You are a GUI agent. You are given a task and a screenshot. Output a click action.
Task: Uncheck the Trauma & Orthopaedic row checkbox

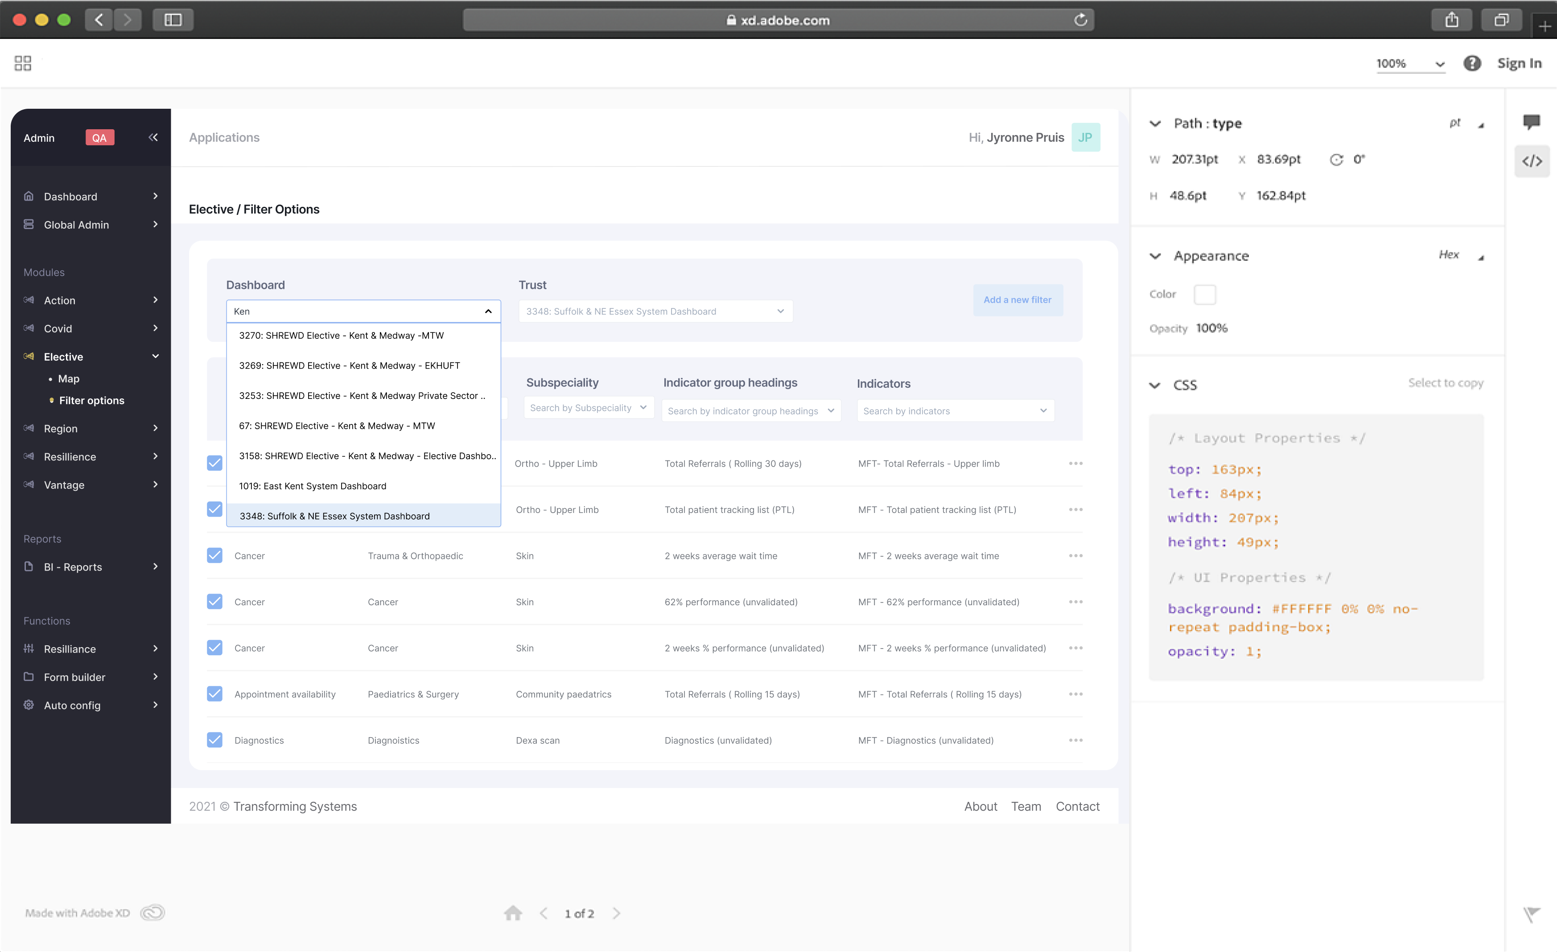[215, 555]
